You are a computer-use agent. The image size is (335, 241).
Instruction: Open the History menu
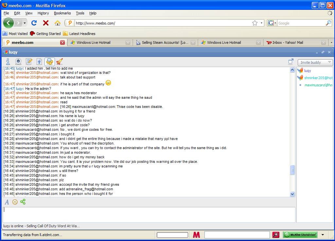43,13
